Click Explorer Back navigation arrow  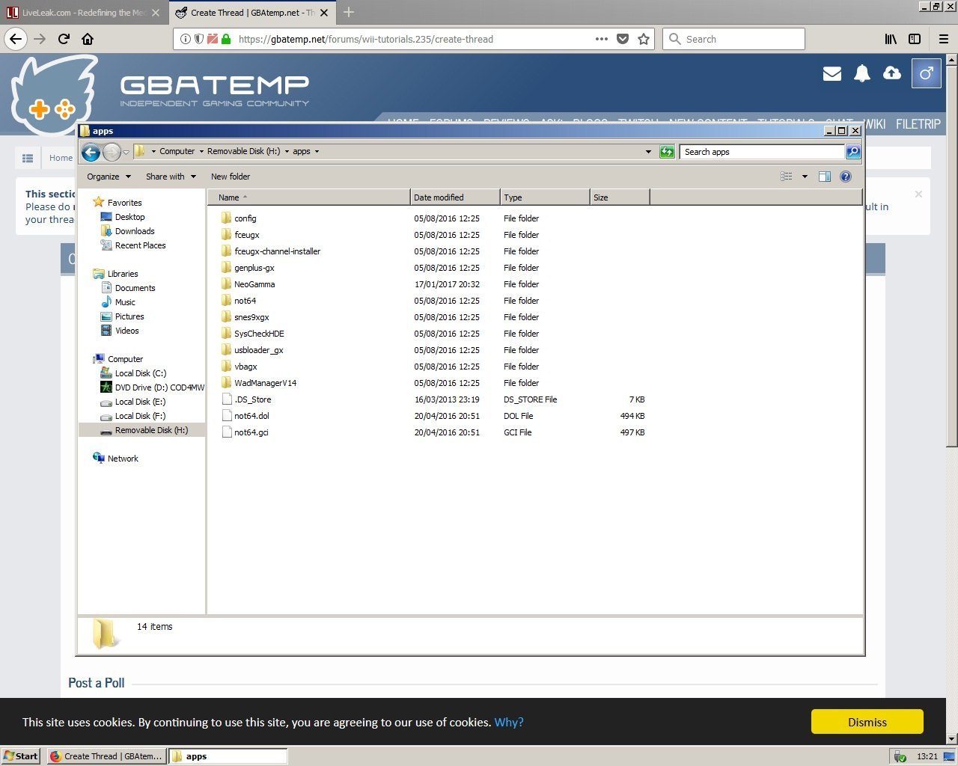[91, 152]
